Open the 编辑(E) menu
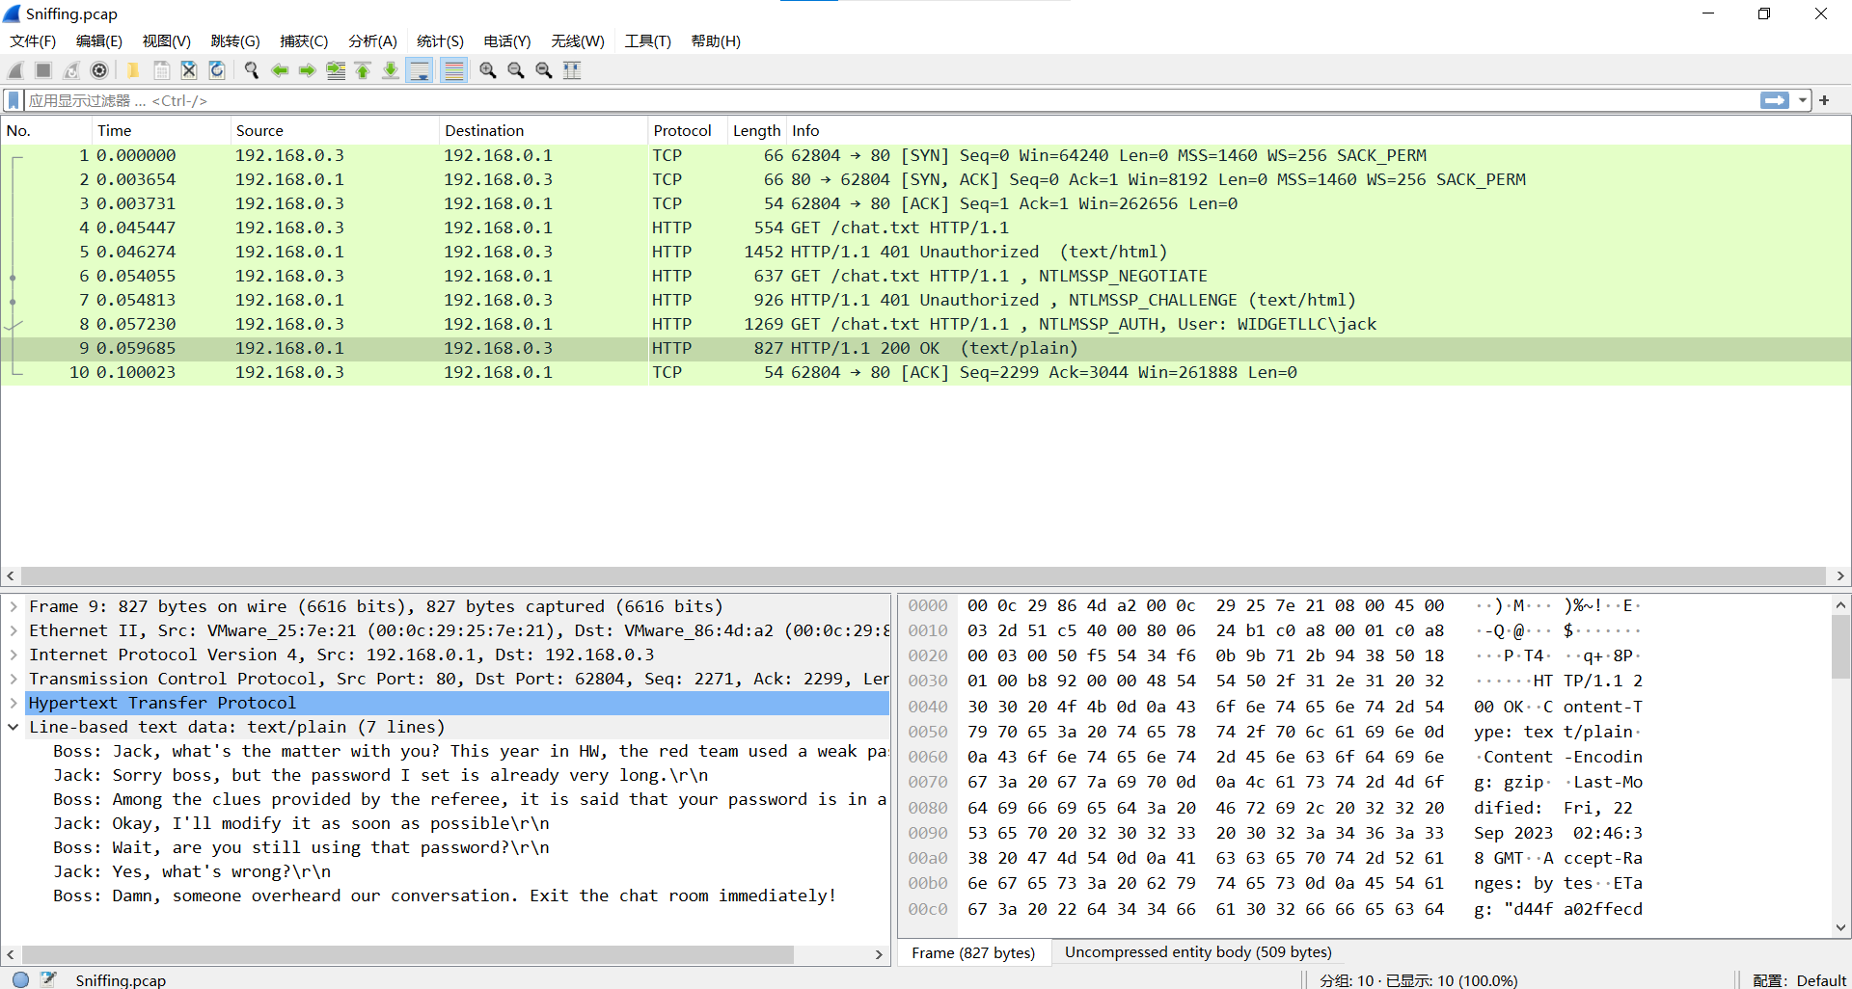The height and width of the screenshot is (989, 1852). [99, 41]
